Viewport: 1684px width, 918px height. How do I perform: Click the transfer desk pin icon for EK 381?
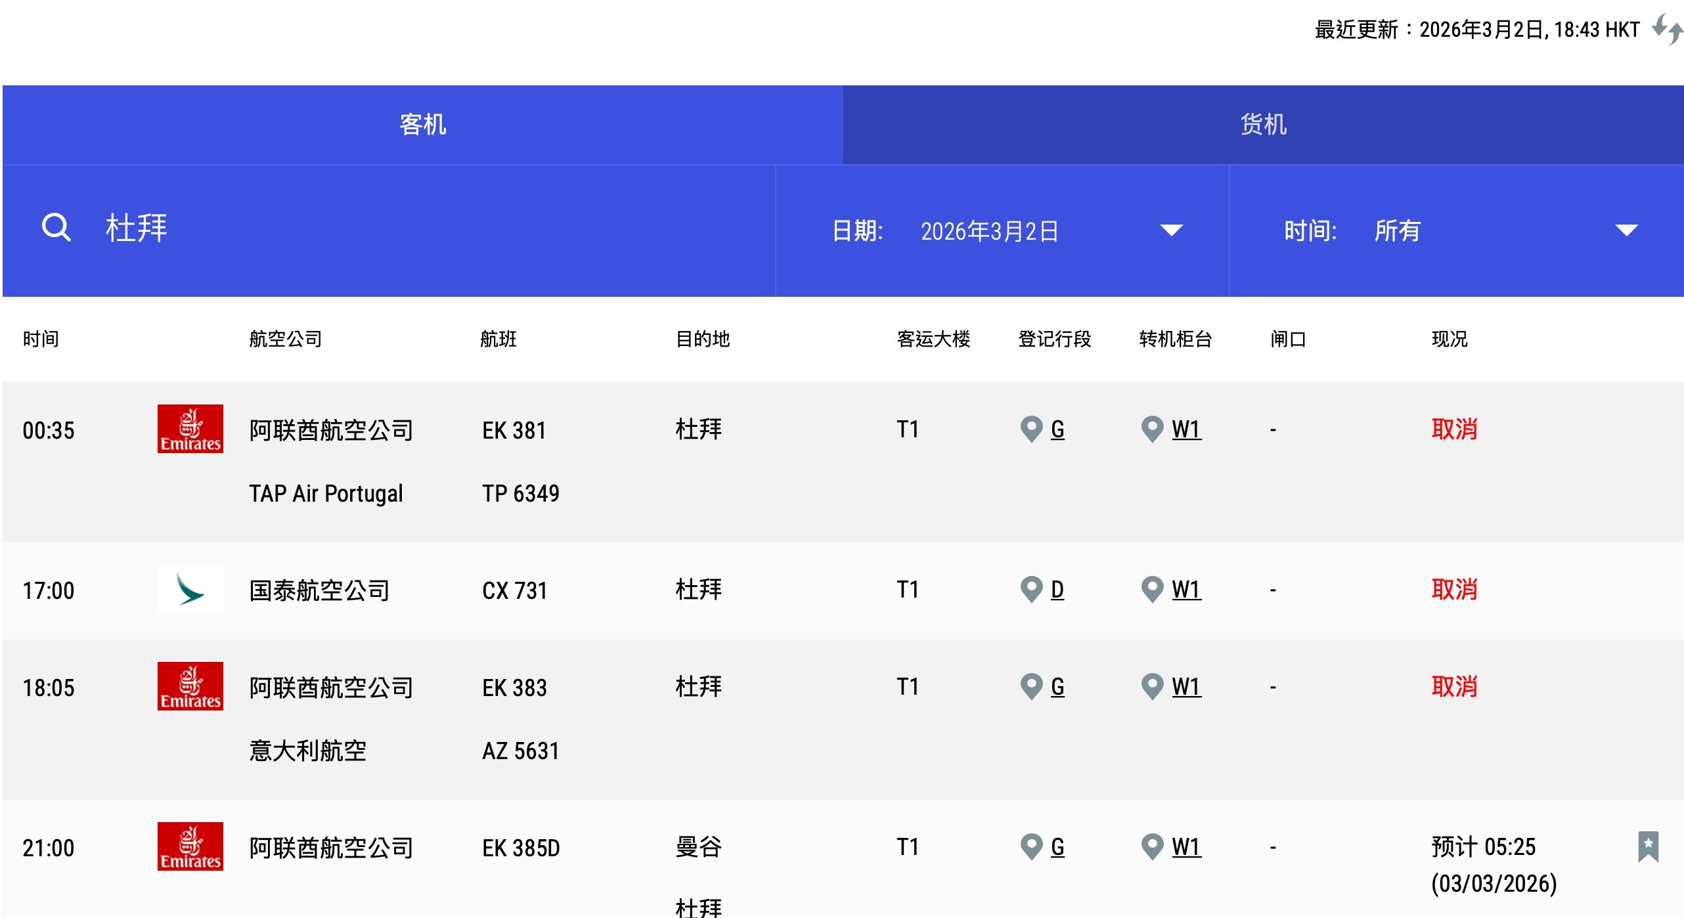click(x=1152, y=429)
